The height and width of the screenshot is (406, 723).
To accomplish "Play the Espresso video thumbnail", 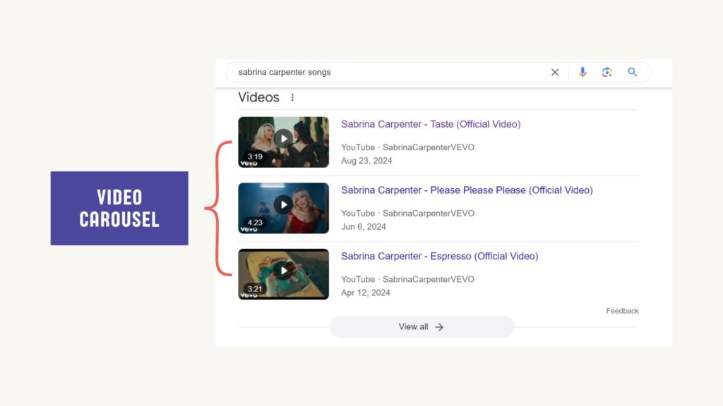I will point(284,274).
